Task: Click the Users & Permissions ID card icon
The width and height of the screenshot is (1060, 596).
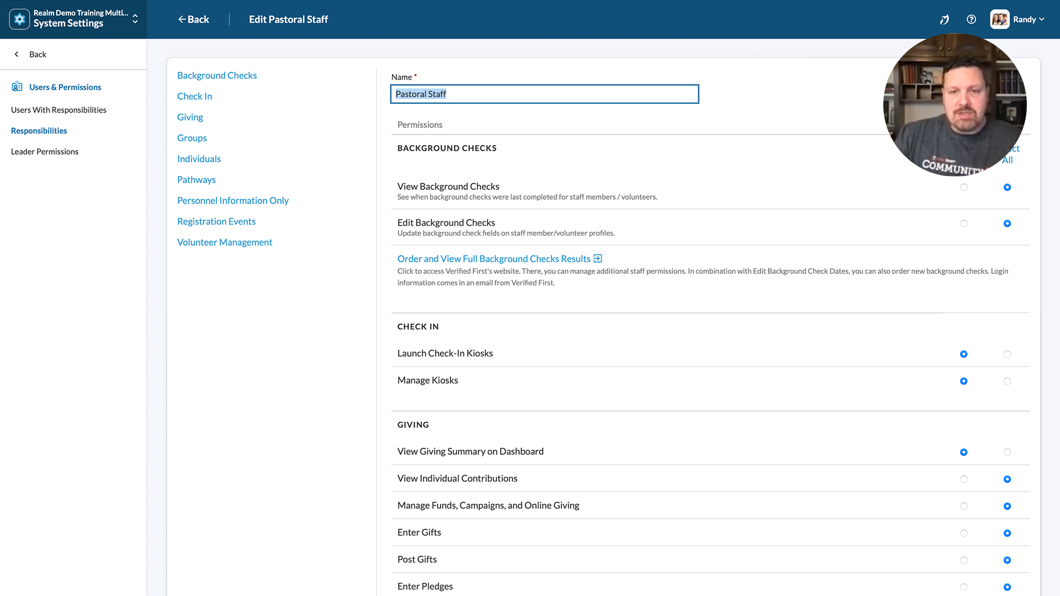Action: (17, 87)
